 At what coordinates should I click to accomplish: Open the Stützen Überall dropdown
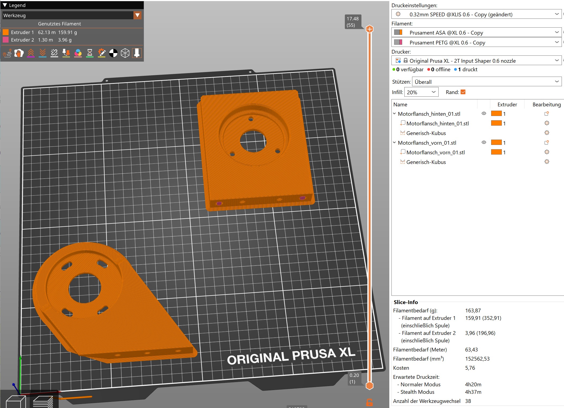(486, 82)
